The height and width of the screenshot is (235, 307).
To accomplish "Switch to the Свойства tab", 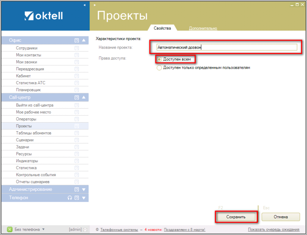I will tap(162, 28).
